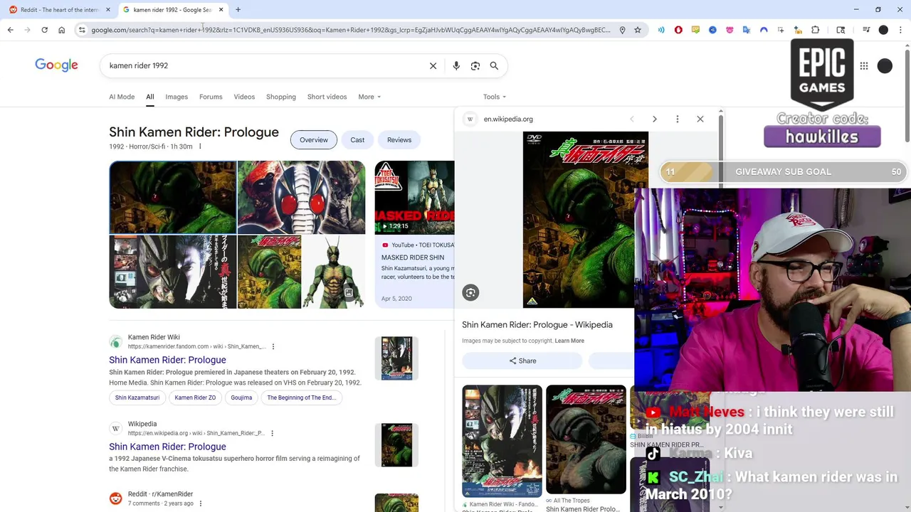Viewport: 911px width, 512px height.
Task: Open options for Reddit r/KamenRider result
Action: [201, 503]
